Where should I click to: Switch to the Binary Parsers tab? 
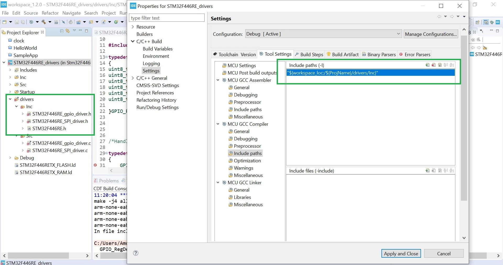[379, 54]
